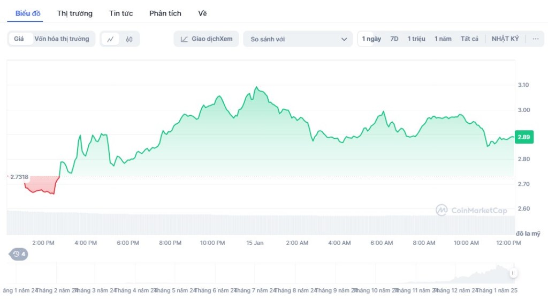Click the 2.7318 opening price label
548x299 pixels.
coord(19,176)
